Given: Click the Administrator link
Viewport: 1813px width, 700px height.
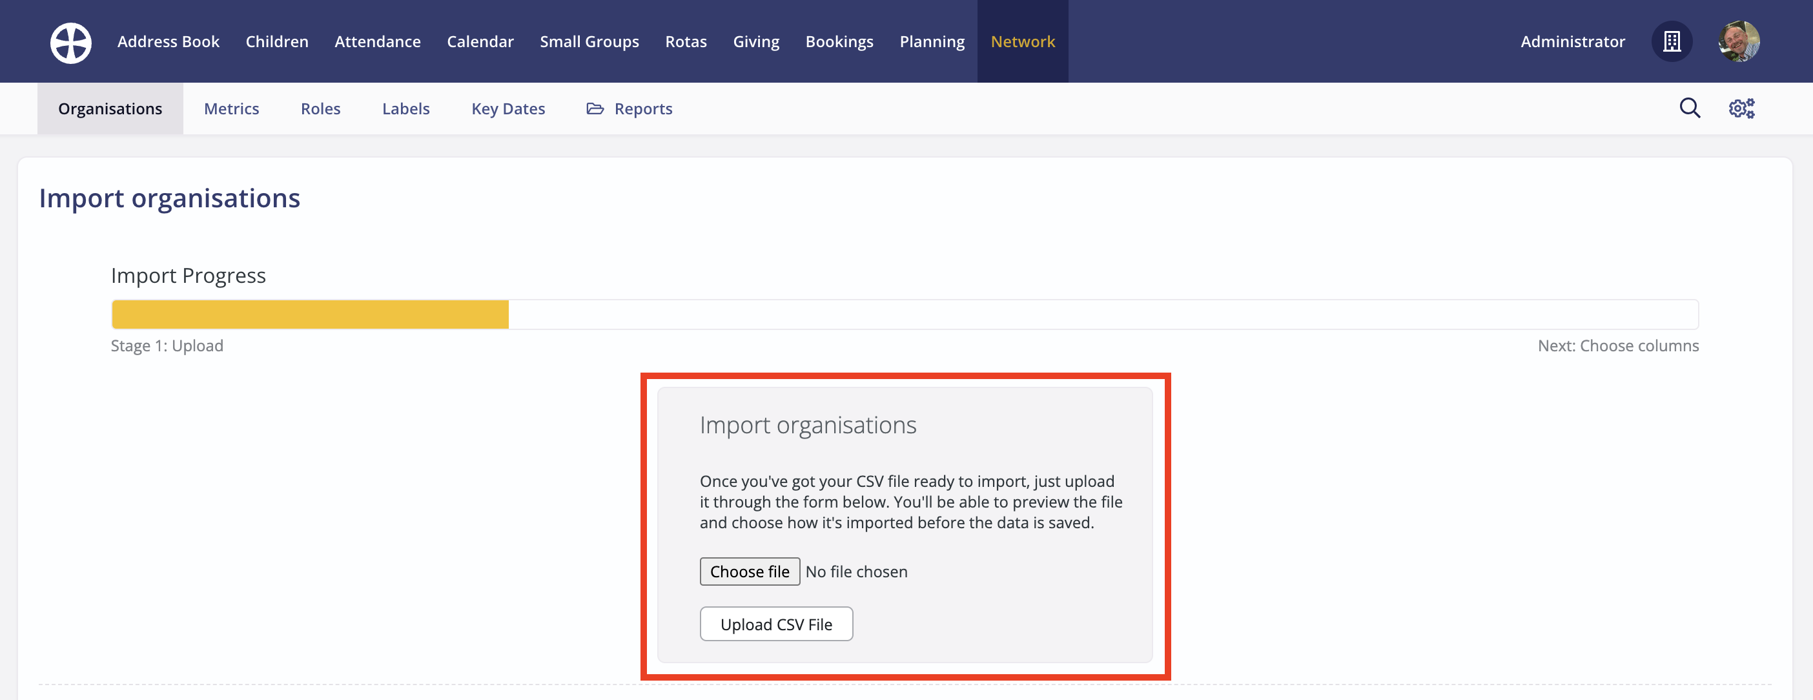Looking at the screenshot, I should 1572,41.
